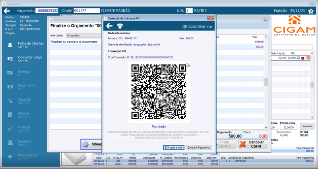Click the Troco 0,00 value
The image size is (318, 169).
263,136
